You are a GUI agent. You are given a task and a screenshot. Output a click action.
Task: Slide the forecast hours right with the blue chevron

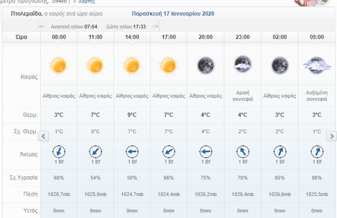(x=332, y=136)
